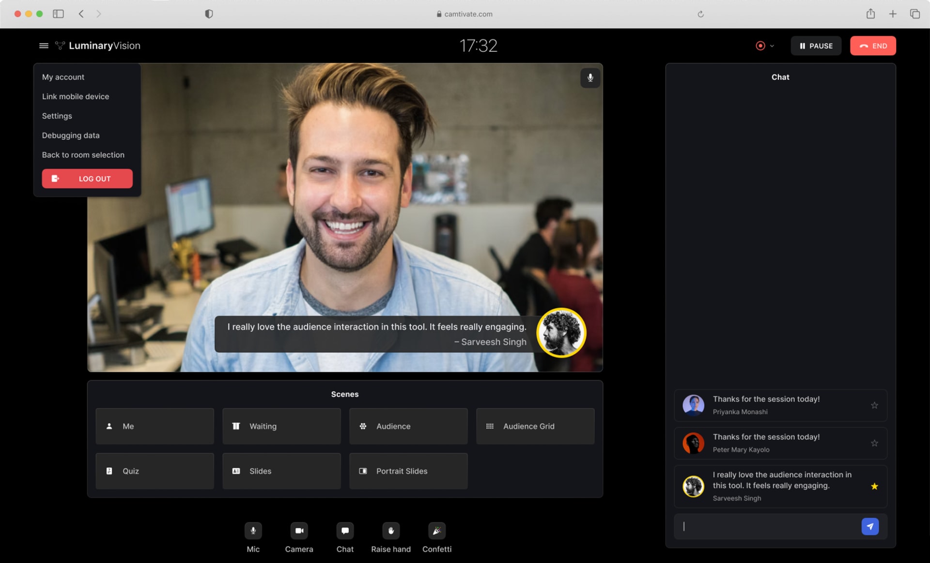Click Back to room selection option
This screenshot has height=563, width=930.
click(x=83, y=155)
